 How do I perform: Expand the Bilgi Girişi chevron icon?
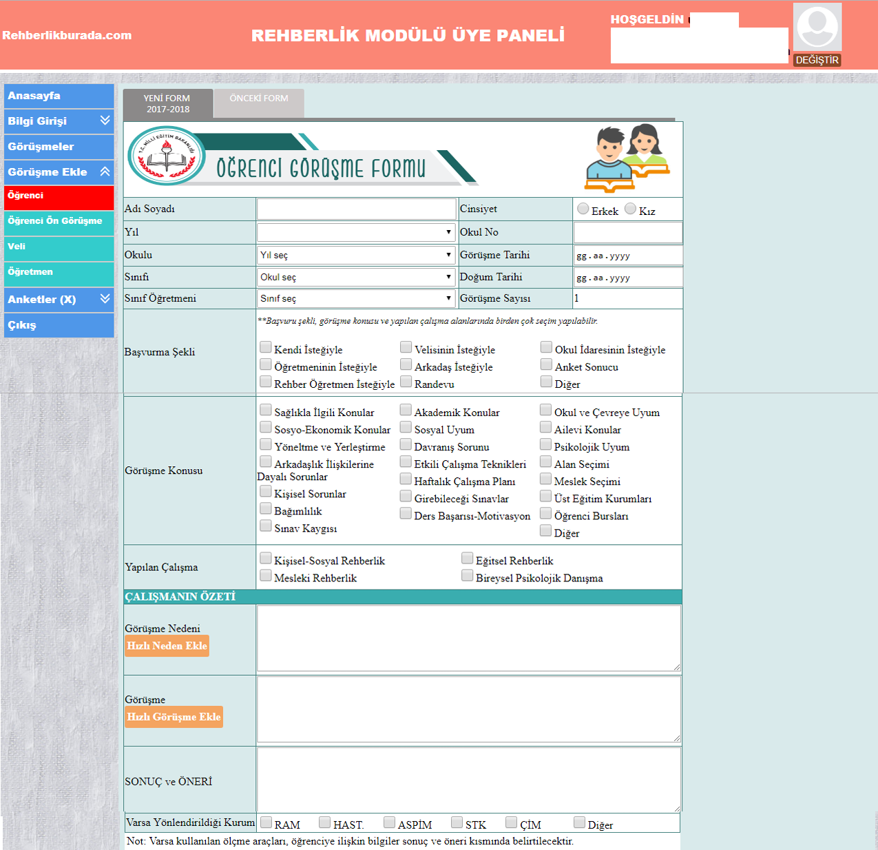105,121
